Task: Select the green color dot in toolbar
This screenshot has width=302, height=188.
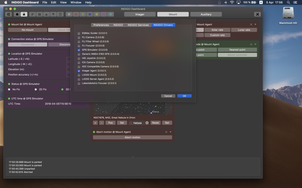Action: click(83, 14)
